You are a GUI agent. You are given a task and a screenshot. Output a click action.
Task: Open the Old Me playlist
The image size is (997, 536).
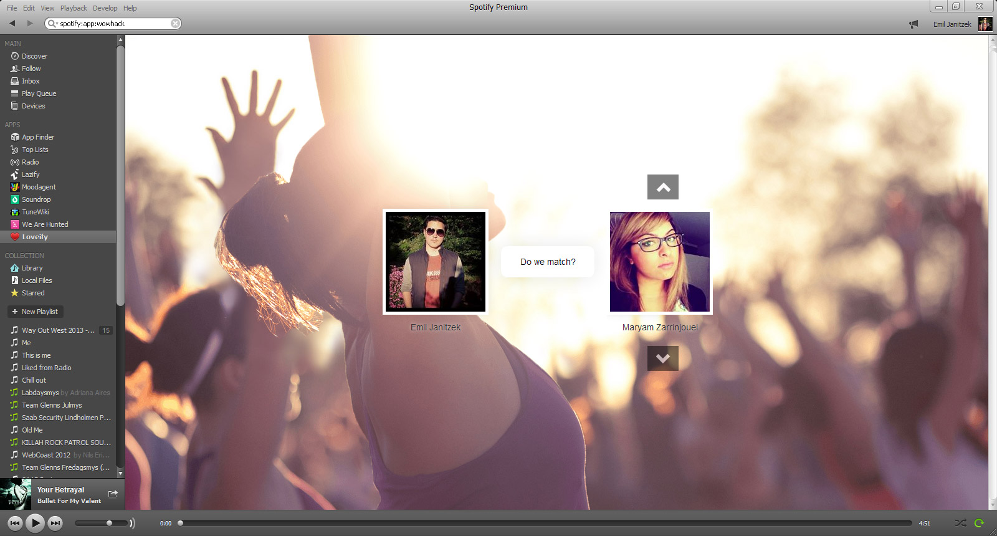click(x=32, y=430)
